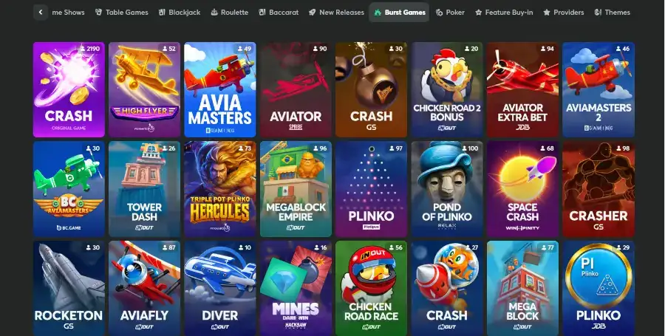Screen dimensions: 665x336
Task: Open the Aviamasters 2 game card
Action: [x=598, y=89]
